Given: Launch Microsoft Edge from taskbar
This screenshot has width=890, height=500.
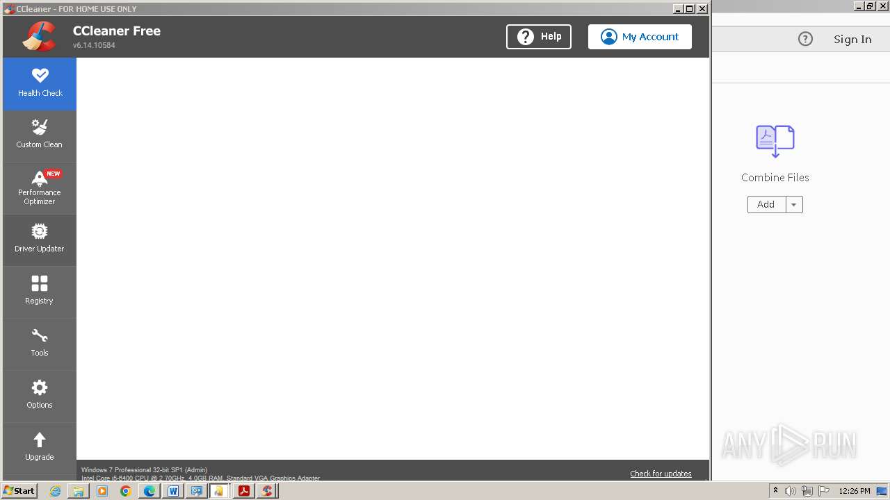Looking at the screenshot, I should [149, 491].
